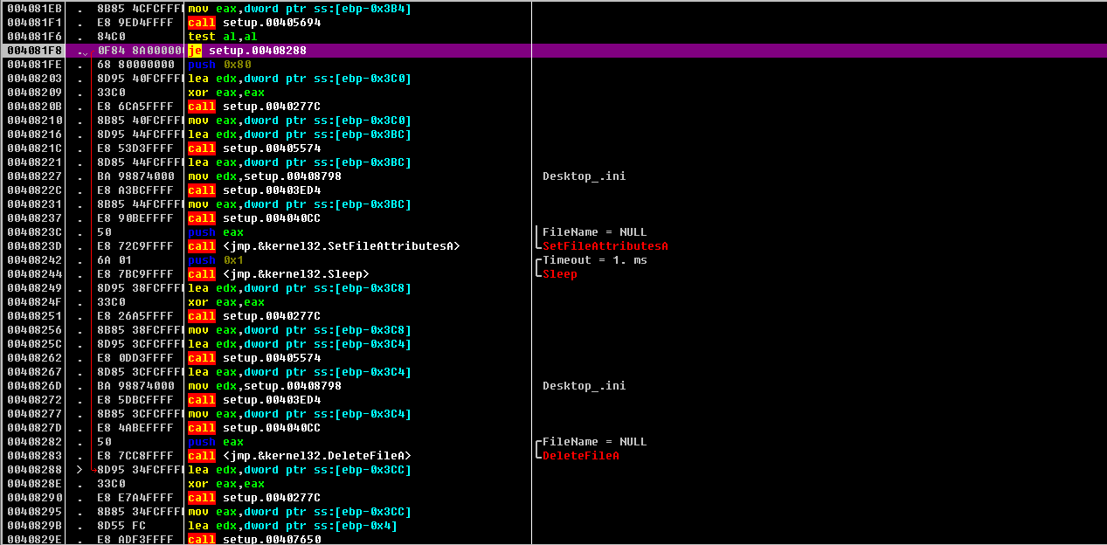
Task: Select address 00408231 in address column
Action: coord(34,204)
